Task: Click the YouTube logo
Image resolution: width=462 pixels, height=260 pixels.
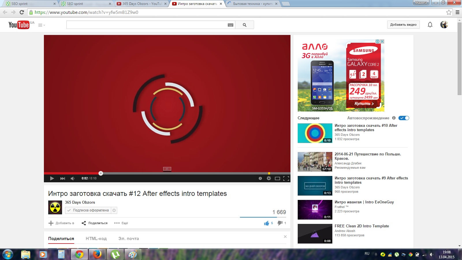Action: 19,25
